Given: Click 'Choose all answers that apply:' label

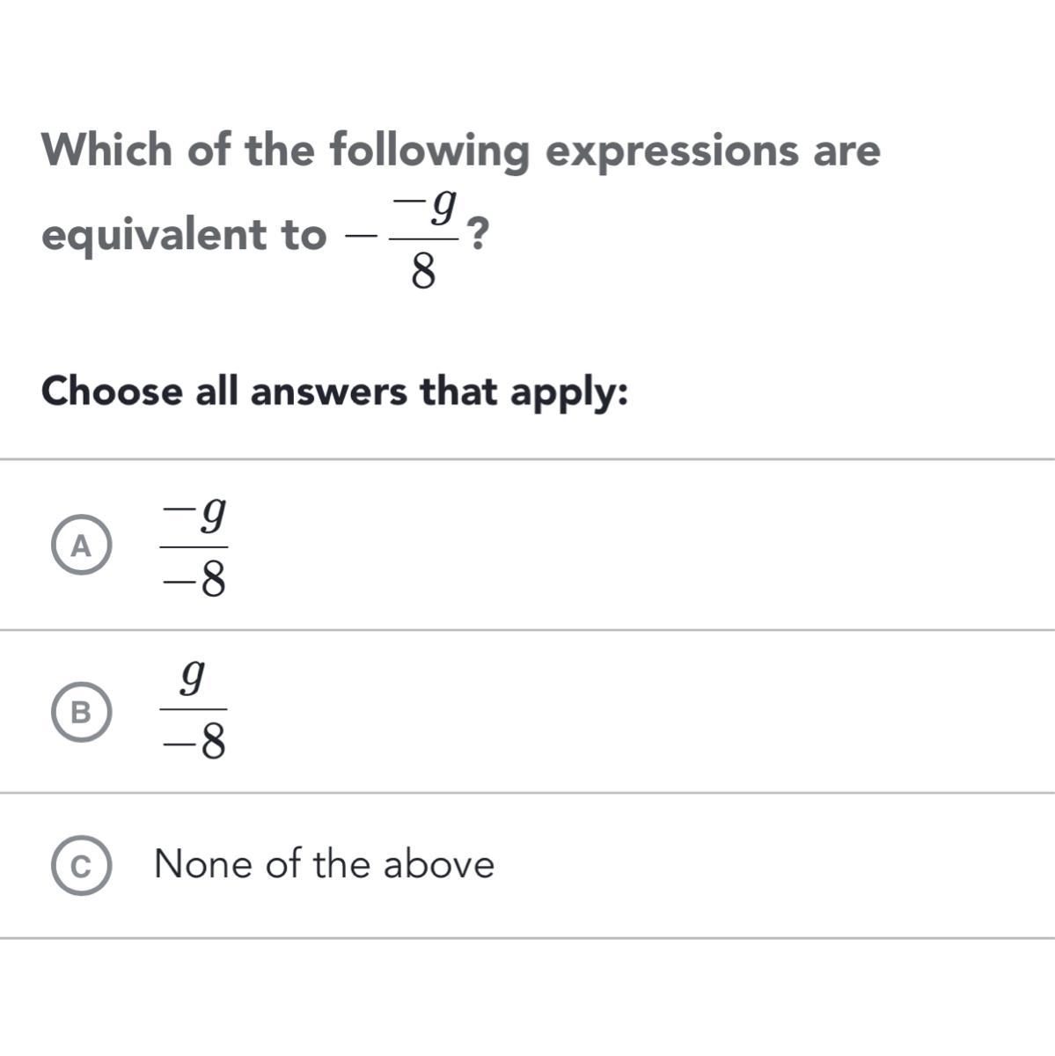Looking at the screenshot, I should click(x=334, y=392).
